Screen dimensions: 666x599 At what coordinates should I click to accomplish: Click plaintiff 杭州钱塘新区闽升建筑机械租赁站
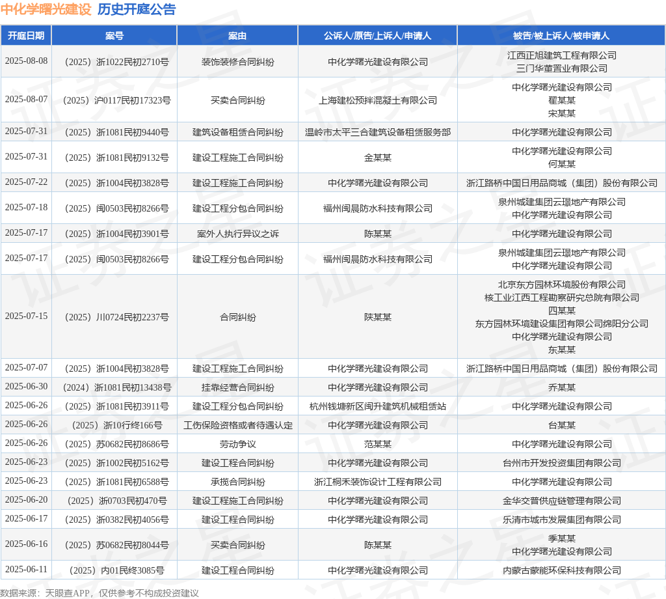point(378,406)
